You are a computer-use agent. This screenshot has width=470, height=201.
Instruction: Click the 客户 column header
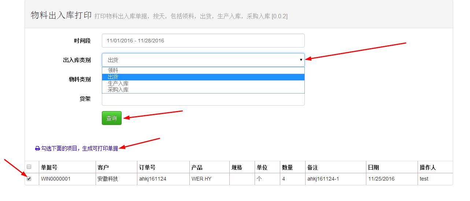(x=103, y=167)
